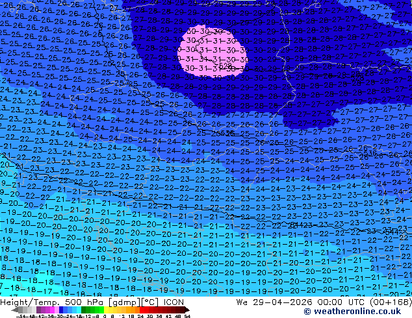The height and width of the screenshot is (318, 412).
Task: Click the "[gdmp][°C]" units label
Action: (x=133, y=302)
